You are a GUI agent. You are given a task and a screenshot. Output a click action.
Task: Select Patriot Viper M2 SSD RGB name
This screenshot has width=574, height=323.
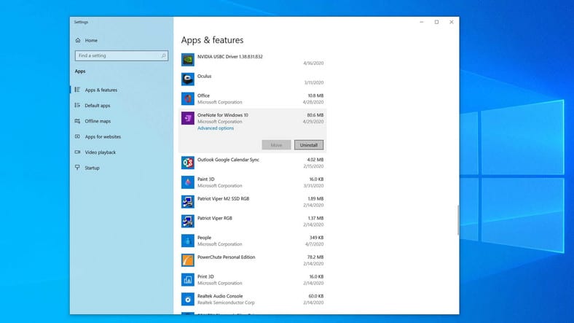pyautogui.click(x=224, y=198)
